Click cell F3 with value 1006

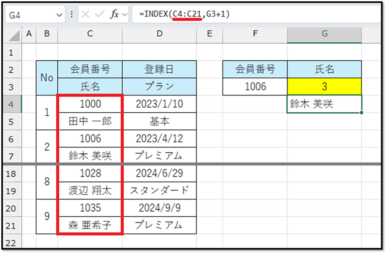pyautogui.click(x=255, y=86)
